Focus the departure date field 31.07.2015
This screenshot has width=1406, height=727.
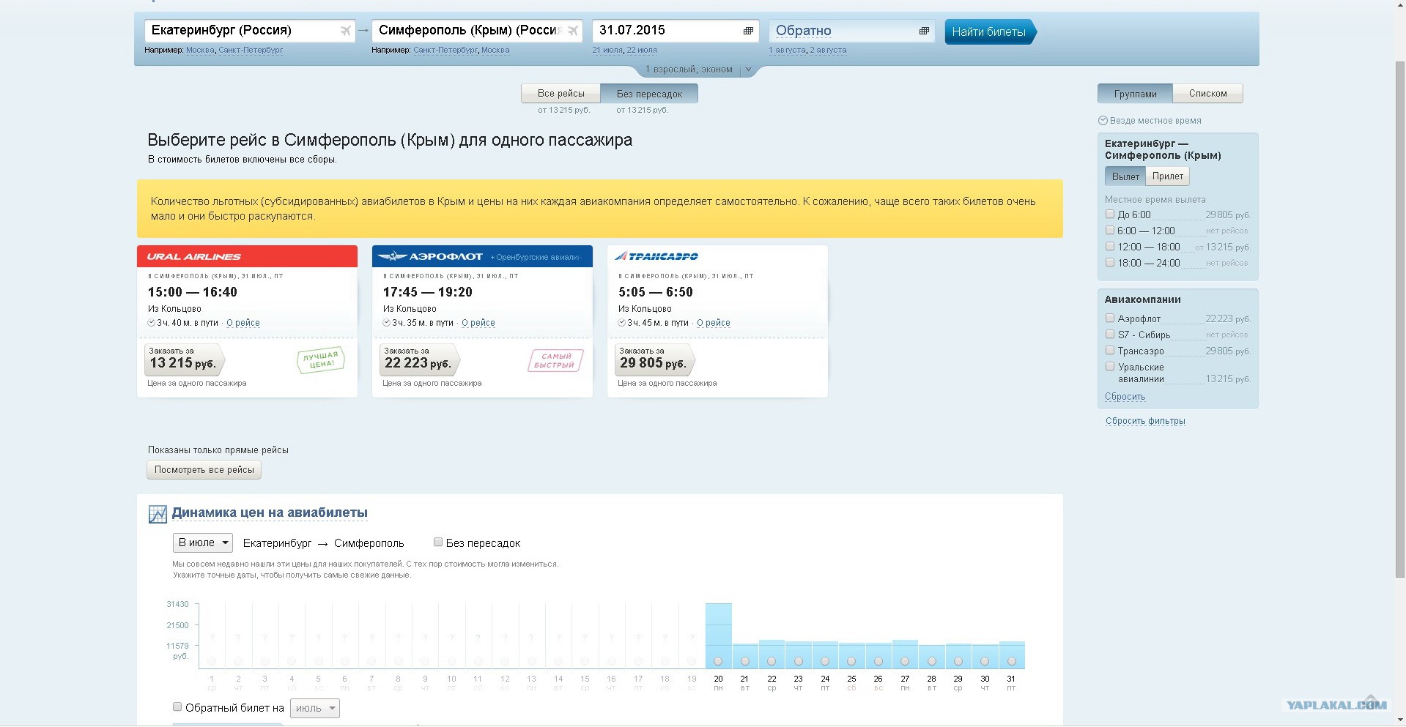click(x=675, y=31)
